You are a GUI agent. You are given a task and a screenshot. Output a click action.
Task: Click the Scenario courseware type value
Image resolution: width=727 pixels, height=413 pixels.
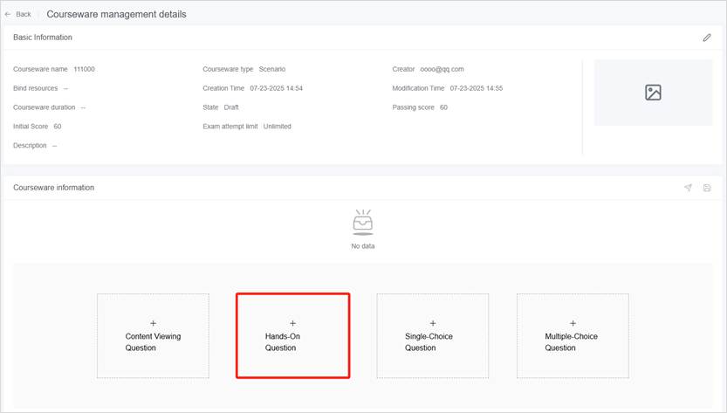(271, 69)
